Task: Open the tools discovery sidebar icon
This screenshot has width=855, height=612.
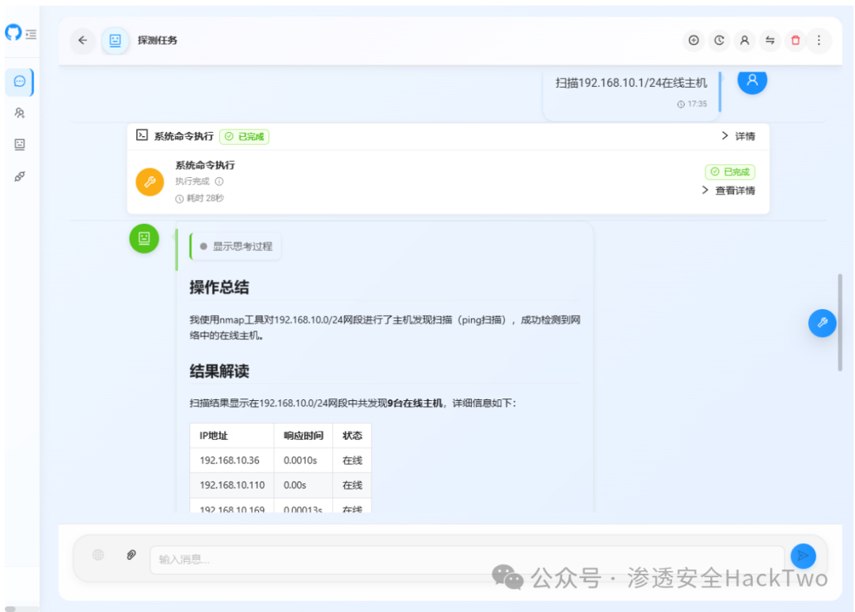Action: 18,113
